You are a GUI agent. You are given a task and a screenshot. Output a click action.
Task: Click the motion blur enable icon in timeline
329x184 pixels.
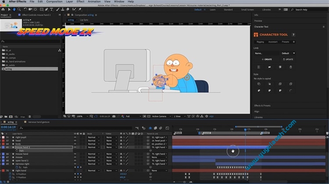coord(161,128)
